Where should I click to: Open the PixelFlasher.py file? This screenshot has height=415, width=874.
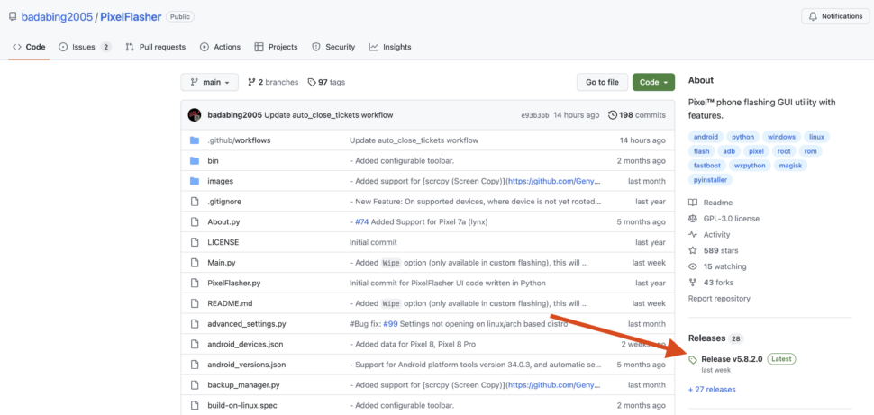[233, 283]
